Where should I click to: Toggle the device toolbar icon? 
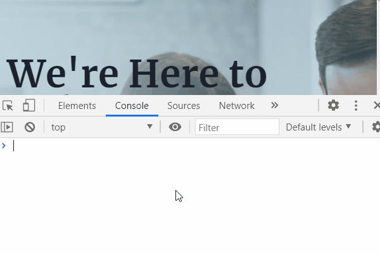[x=29, y=105]
